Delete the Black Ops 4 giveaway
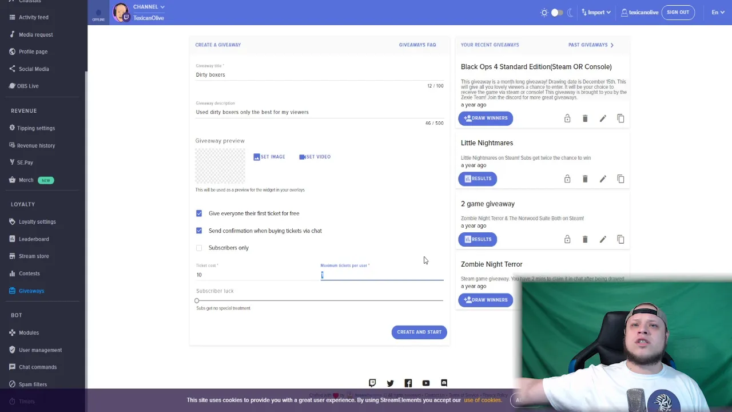The height and width of the screenshot is (412, 732). coord(585,118)
